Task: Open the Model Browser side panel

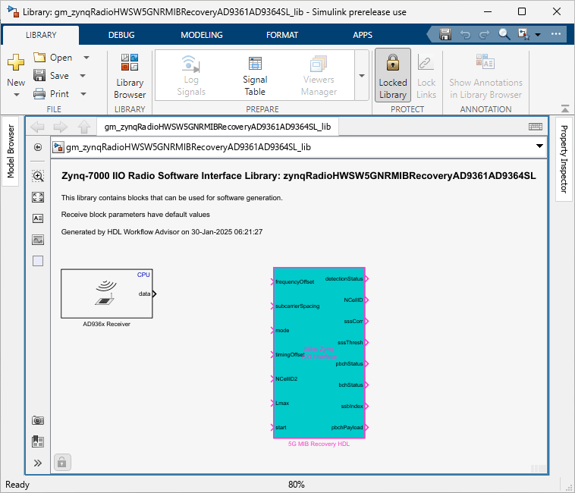Action: 11,151
